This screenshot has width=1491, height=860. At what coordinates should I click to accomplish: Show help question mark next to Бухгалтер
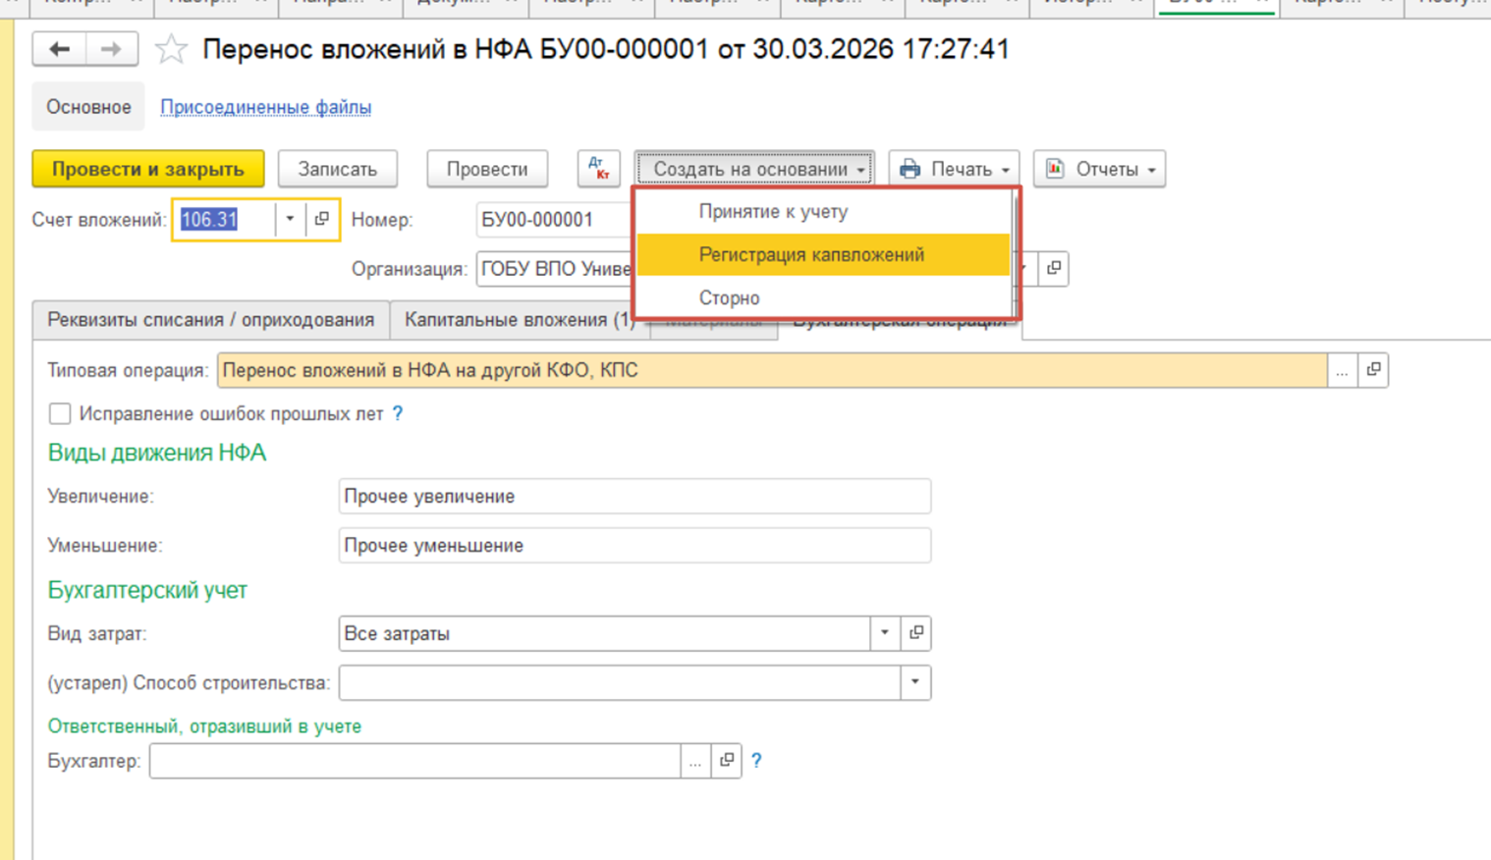[756, 760]
